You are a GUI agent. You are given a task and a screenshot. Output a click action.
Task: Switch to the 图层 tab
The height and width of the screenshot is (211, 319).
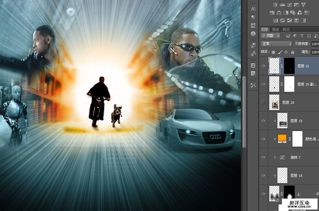(x=265, y=29)
